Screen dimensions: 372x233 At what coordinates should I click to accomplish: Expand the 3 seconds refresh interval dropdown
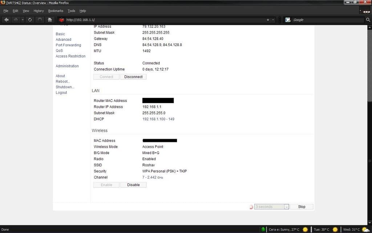[286, 207]
